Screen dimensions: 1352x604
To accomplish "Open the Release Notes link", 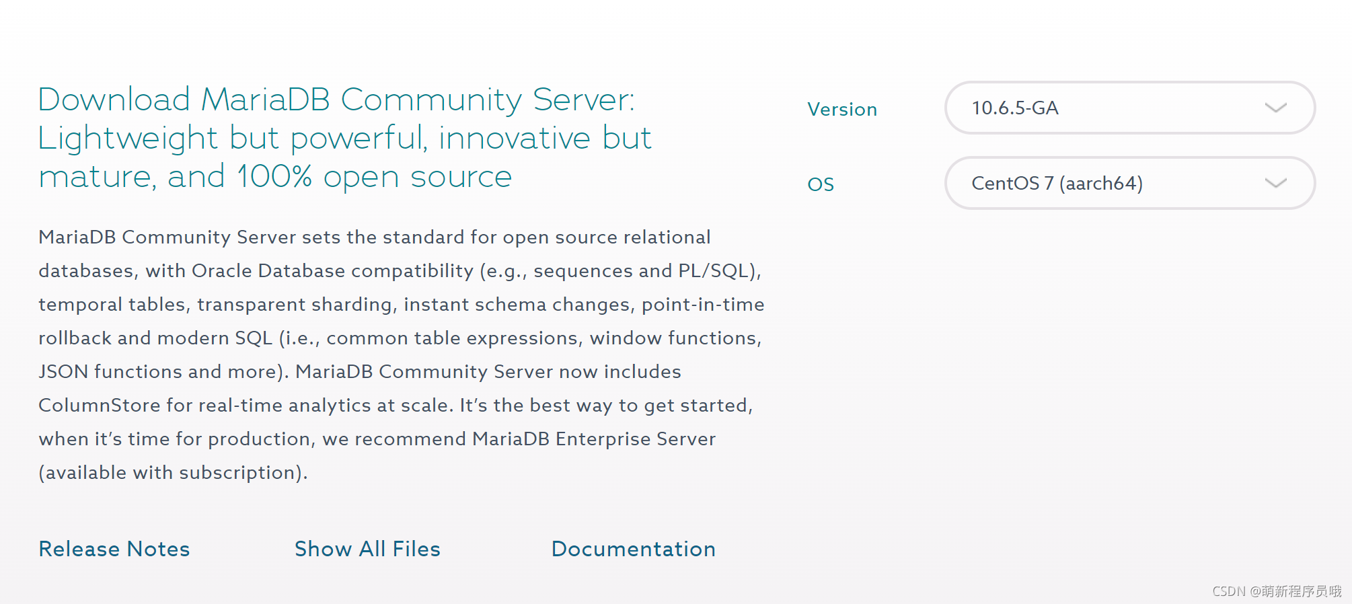I will coord(114,549).
